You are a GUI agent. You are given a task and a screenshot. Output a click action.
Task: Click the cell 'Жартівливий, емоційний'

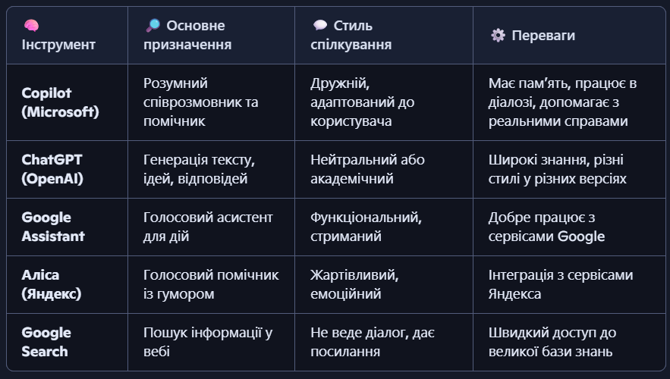click(x=354, y=284)
